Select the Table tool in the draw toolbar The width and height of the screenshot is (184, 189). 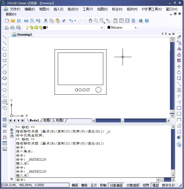point(5,143)
